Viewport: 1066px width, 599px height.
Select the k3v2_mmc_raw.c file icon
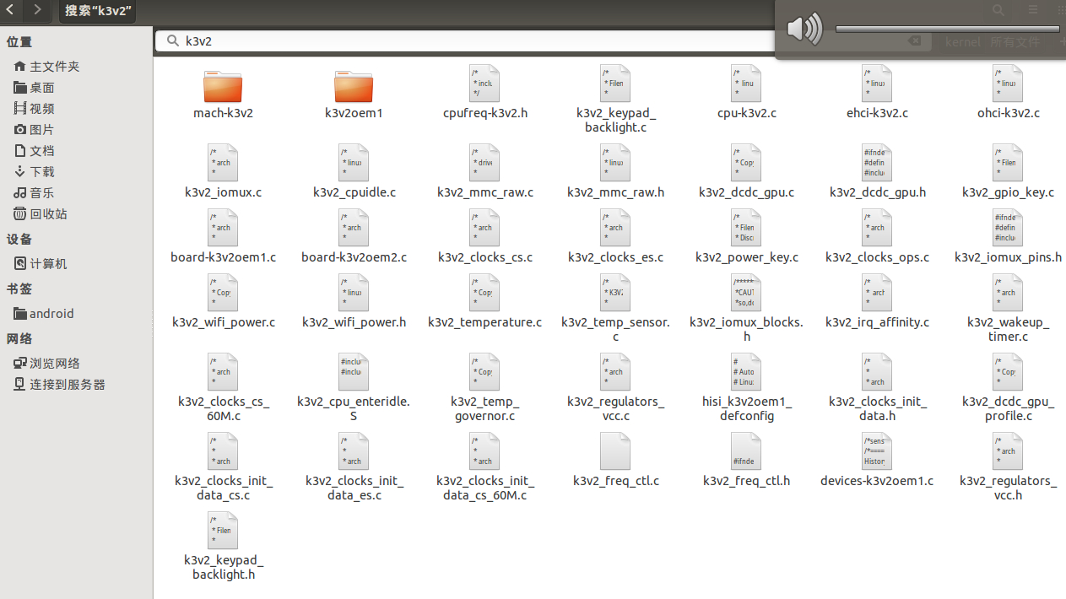(484, 163)
